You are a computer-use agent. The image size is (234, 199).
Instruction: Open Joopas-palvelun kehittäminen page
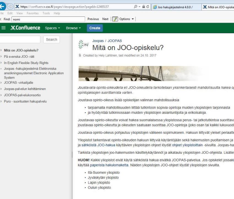tap(25, 89)
